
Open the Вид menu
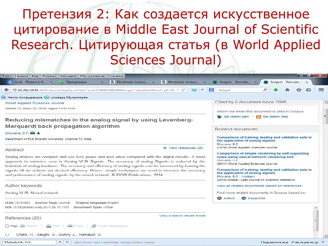click(35, 76)
